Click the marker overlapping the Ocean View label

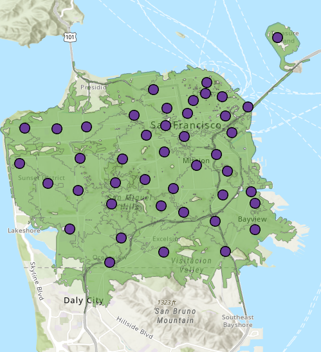110,262
